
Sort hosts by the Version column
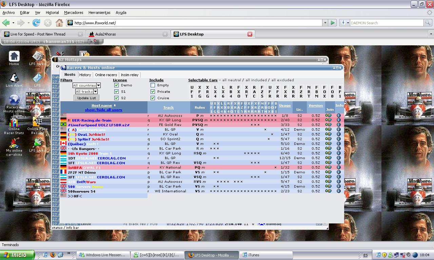coord(316,105)
